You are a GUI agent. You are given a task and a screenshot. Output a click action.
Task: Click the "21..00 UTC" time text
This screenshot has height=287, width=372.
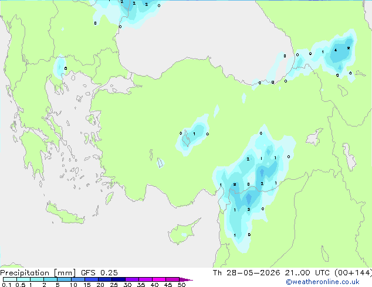[307, 273]
